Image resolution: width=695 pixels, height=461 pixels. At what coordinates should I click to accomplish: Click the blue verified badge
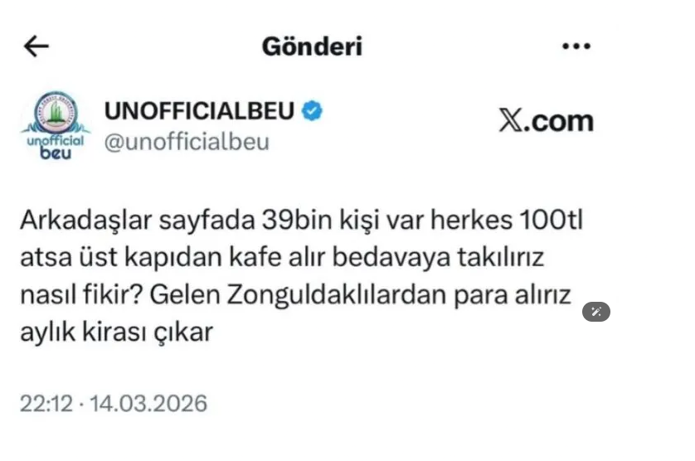(312, 110)
